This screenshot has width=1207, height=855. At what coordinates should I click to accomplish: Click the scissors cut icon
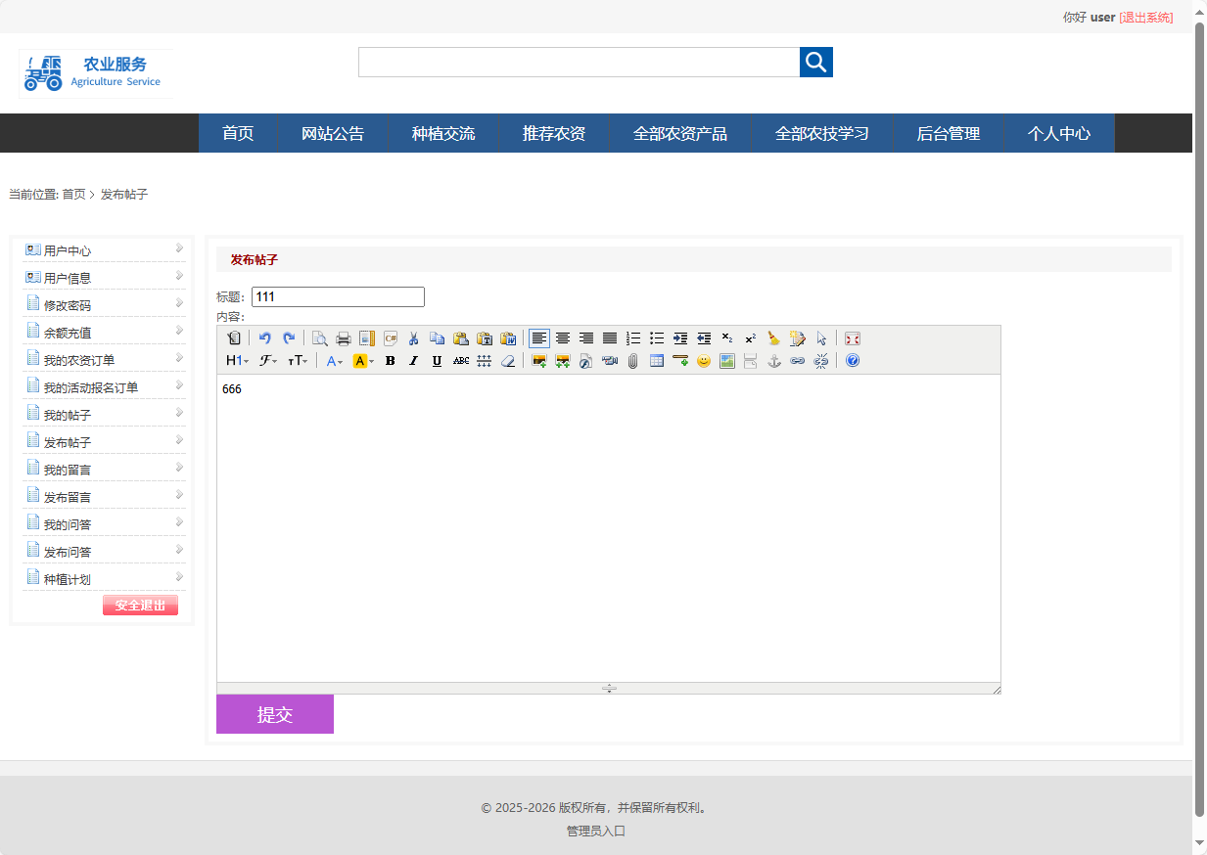[x=414, y=338]
